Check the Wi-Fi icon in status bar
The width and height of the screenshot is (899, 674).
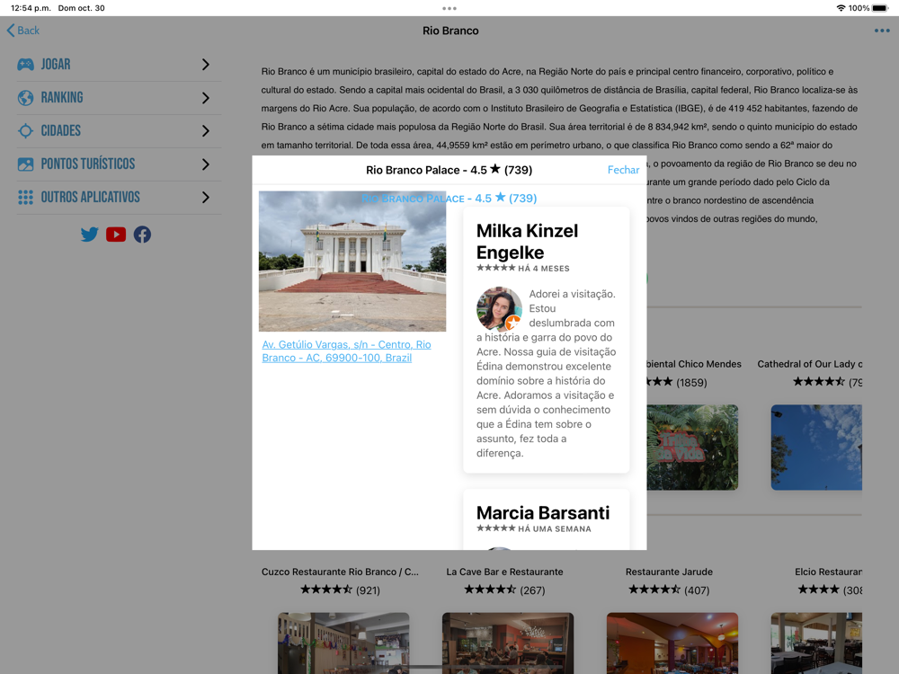[x=841, y=8]
